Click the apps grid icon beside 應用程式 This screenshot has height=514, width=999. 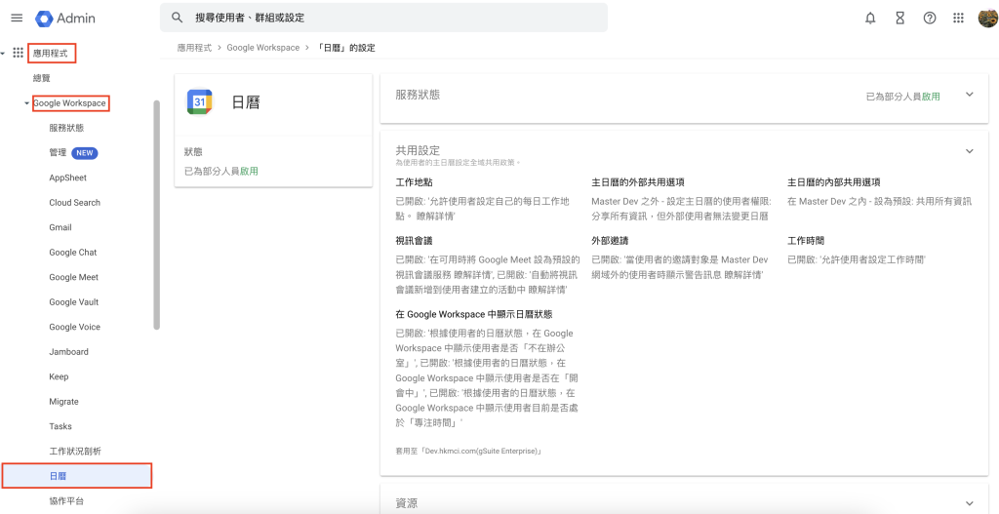coord(19,53)
